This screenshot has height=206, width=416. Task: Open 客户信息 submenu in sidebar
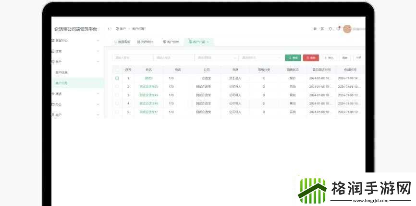(x=77, y=72)
